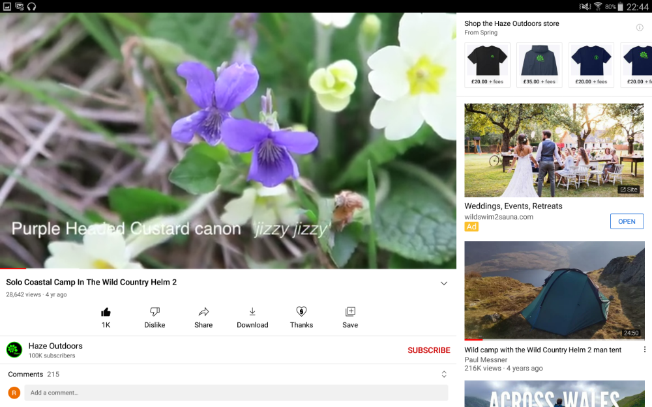Screen dimensions: 652x407
Task: Tap the Haze Outdoors channel name
Action: [x=55, y=346]
